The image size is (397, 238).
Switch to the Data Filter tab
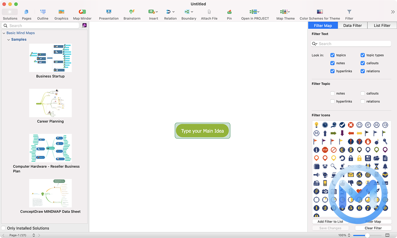[x=352, y=25]
